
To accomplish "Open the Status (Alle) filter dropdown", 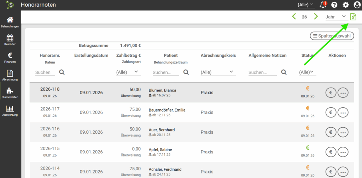I will [x=307, y=72].
